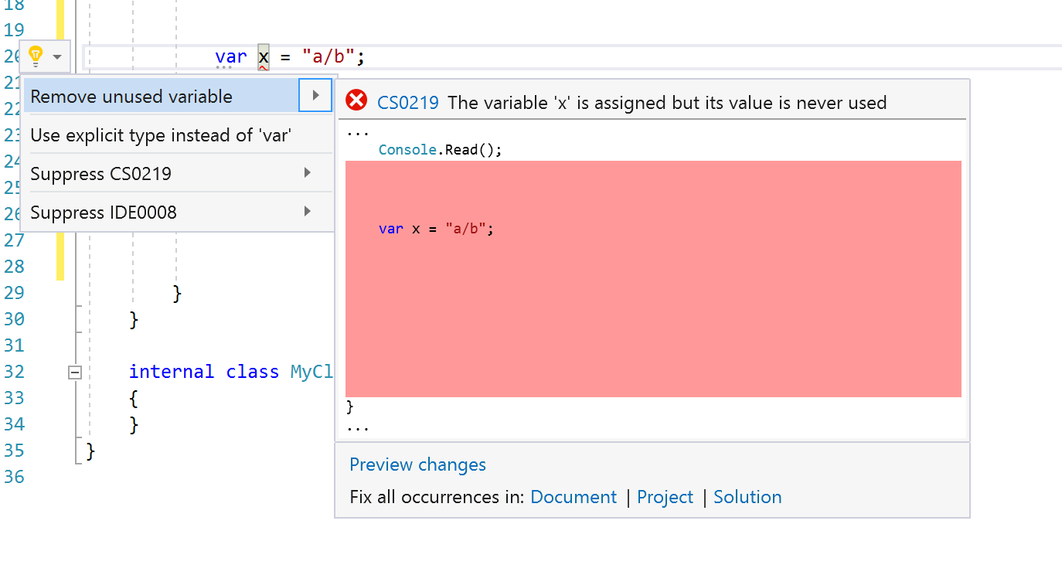Viewport: 1062px width, 575px height.
Task: Fix all occurrences in Solution
Action: (x=747, y=497)
